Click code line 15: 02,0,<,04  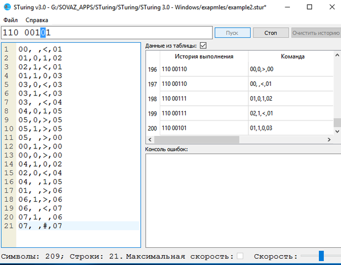(40, 173)
